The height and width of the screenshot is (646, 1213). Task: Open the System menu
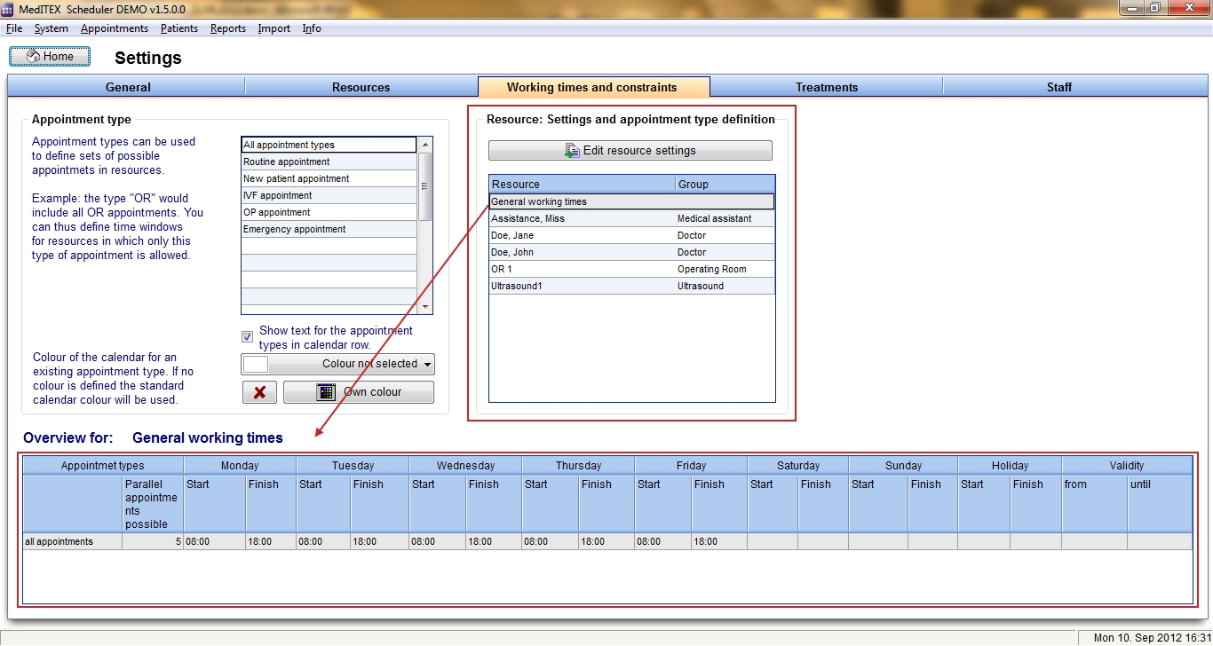coord(52,28)
